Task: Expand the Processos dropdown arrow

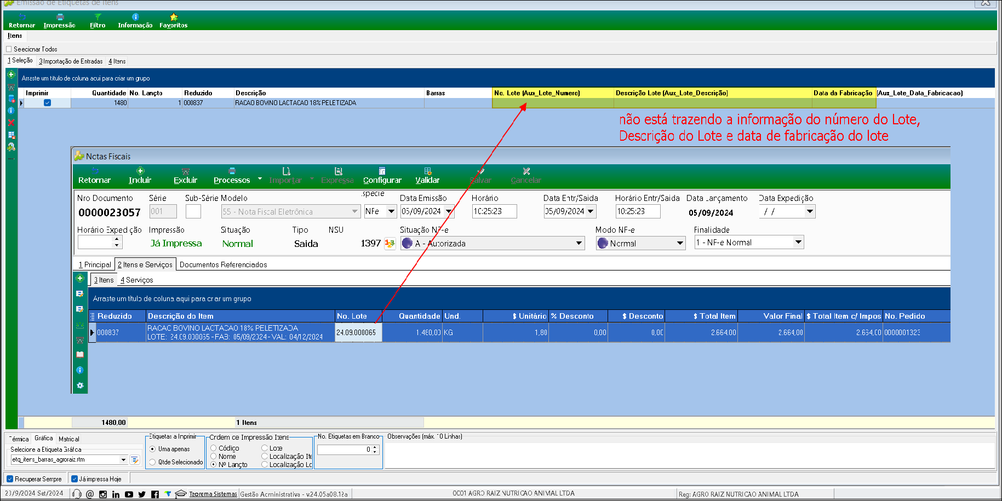Action: click(260, 179)
